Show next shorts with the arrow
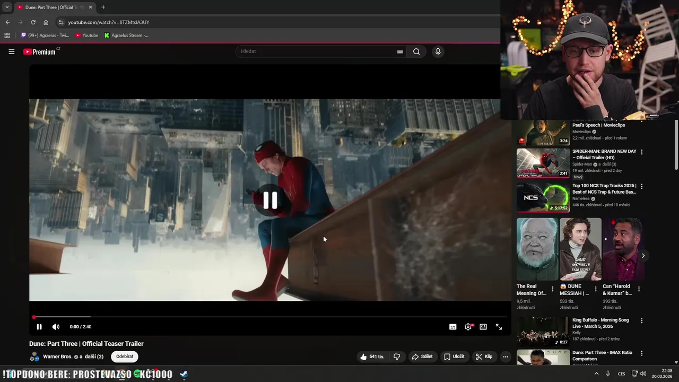The height and width of the screenshot is (382, 679). [643, 256]
